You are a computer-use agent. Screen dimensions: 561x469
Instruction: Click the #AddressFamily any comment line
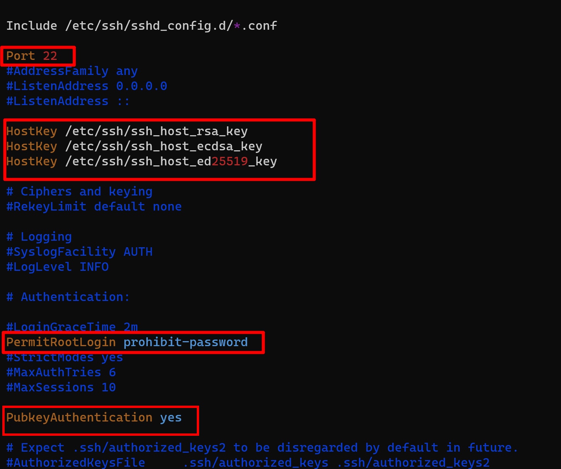point(72,71)
